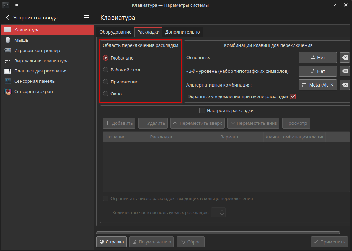This screenshot has width=352, height=251.
Task: Toggle Экранные уведомления при смене раскладки
Action: click(293, 96)
